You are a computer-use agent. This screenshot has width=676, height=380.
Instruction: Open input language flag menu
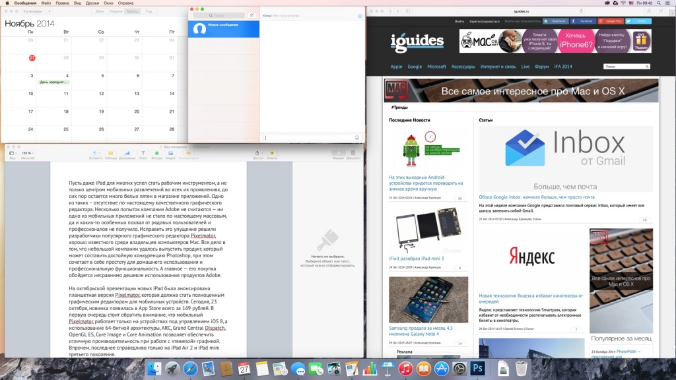631,3
